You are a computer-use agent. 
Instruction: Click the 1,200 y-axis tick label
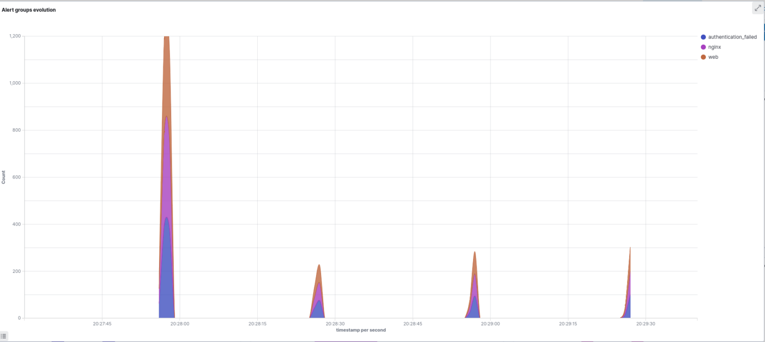(14, 36)
